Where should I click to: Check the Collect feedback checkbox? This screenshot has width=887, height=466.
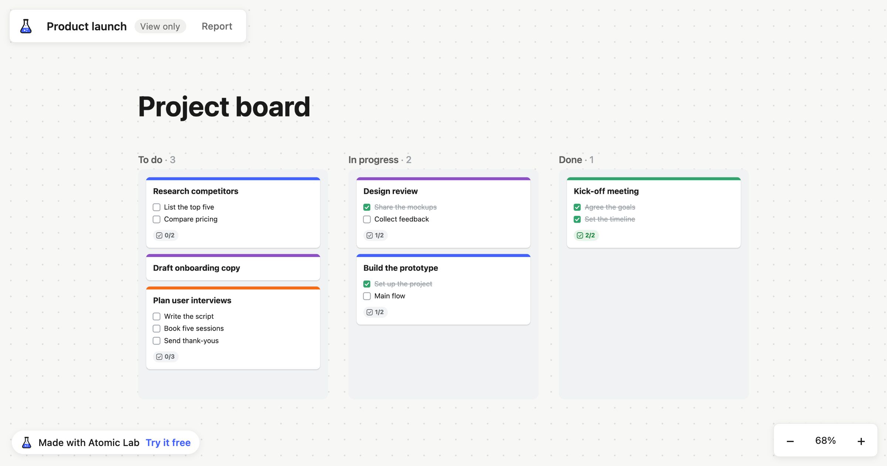(367, 219)
